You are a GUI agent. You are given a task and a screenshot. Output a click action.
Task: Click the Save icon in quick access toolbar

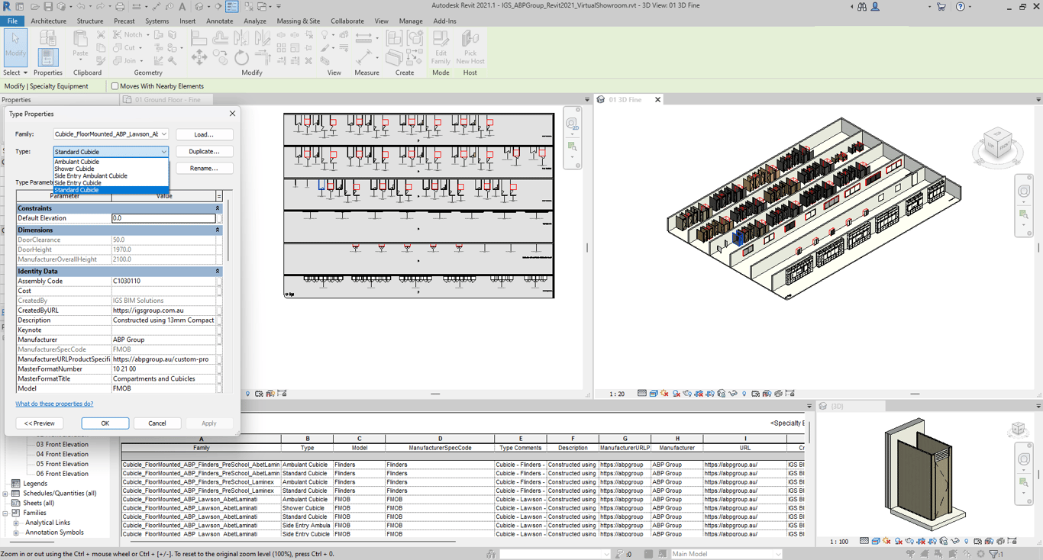(x=49, y=7)
